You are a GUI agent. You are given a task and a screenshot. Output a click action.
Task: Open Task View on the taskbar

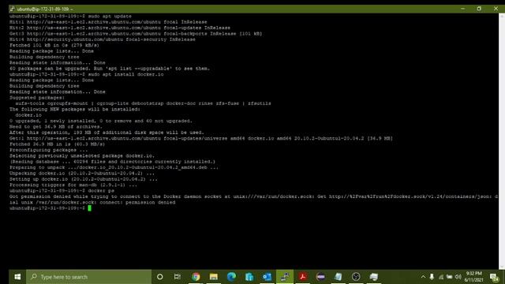point(178,277)
